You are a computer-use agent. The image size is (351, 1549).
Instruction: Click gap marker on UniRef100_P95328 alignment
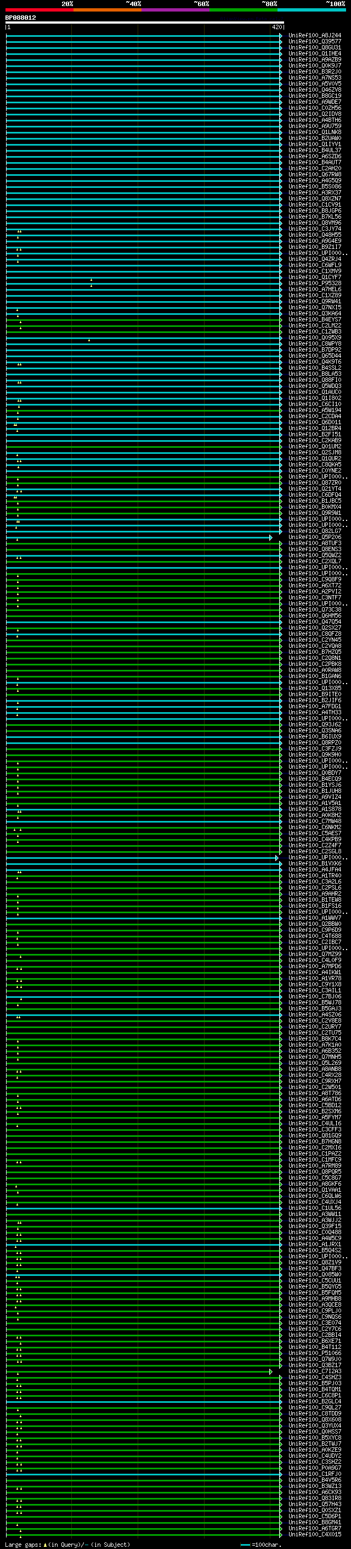[91, 286]
